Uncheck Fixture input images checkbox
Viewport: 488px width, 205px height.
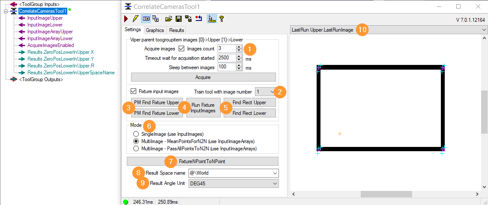(x=134, y=91)
